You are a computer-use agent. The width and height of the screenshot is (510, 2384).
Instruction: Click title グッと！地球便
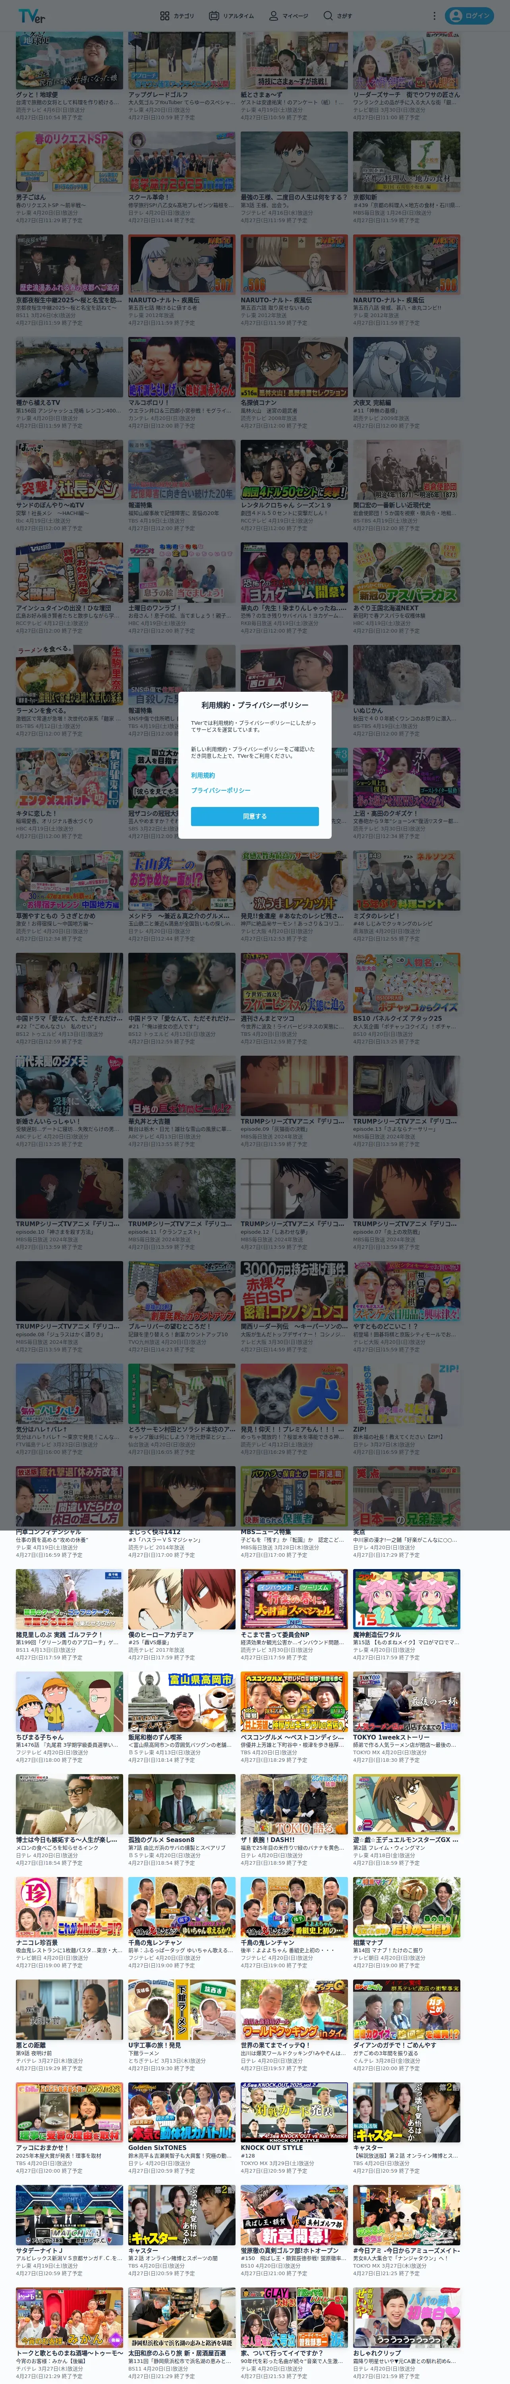(x=37, y=95)
